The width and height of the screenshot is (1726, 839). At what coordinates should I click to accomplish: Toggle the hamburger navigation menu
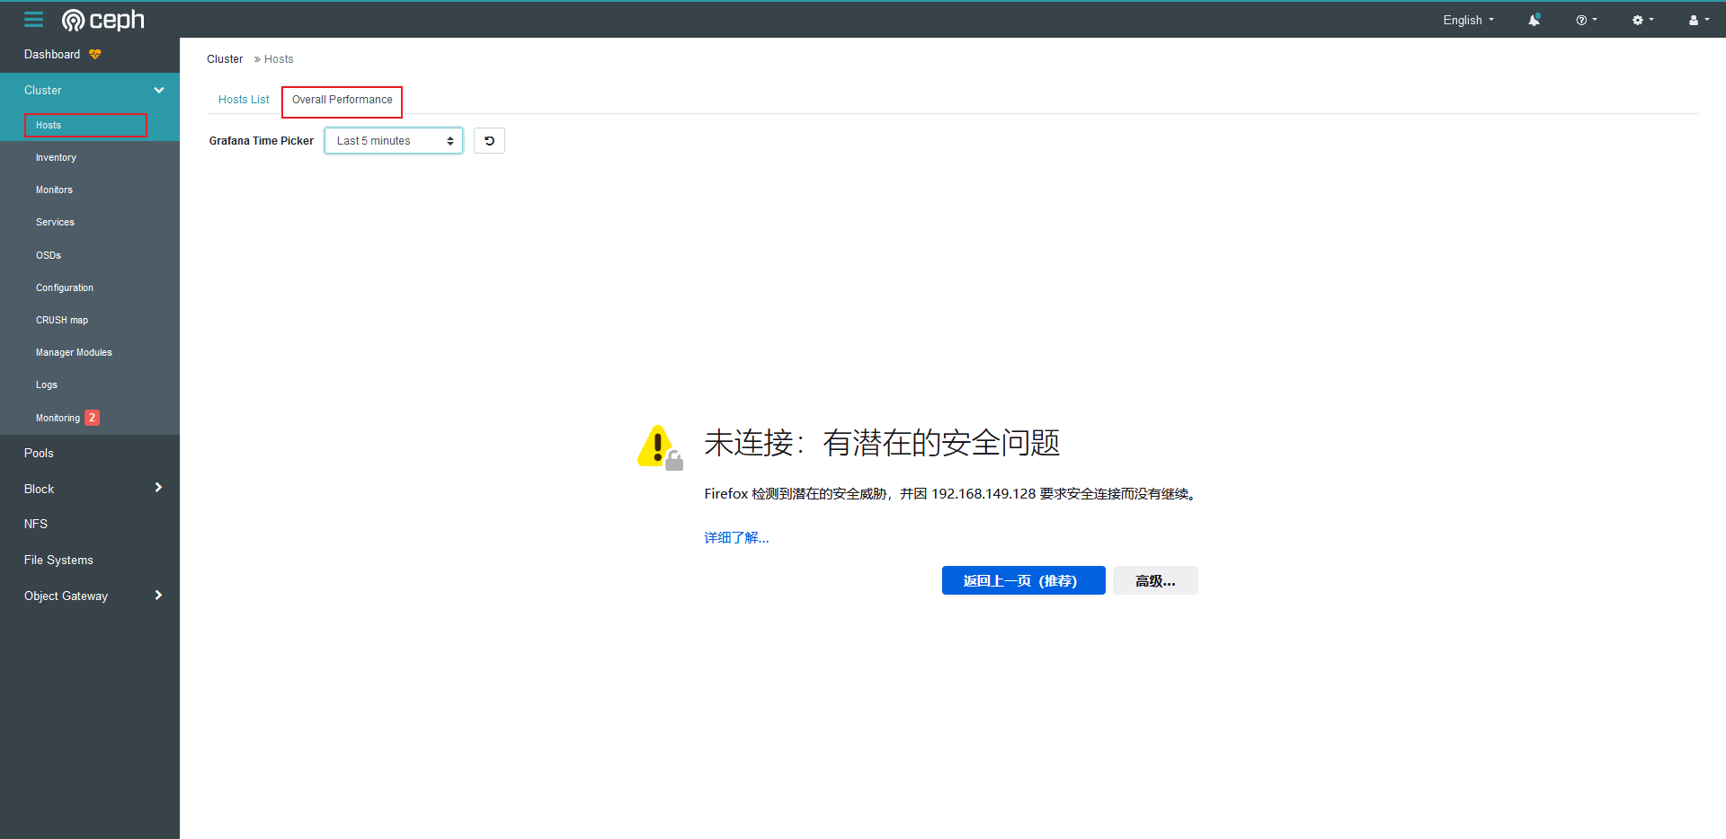[x=33, y=19]
